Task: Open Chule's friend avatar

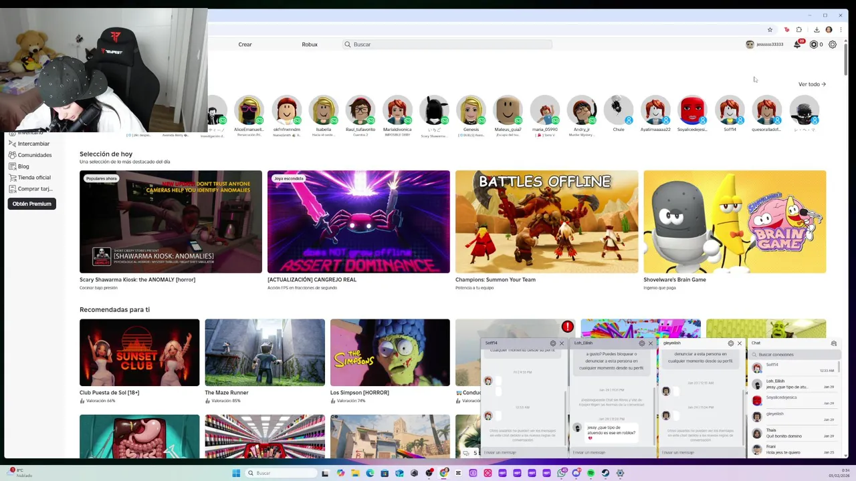Action: (x=619, y=111)
